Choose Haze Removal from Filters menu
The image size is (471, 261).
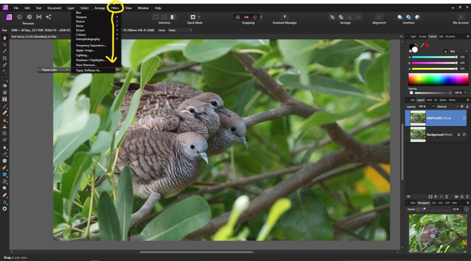pyautogui.click(x=86, y=65)
